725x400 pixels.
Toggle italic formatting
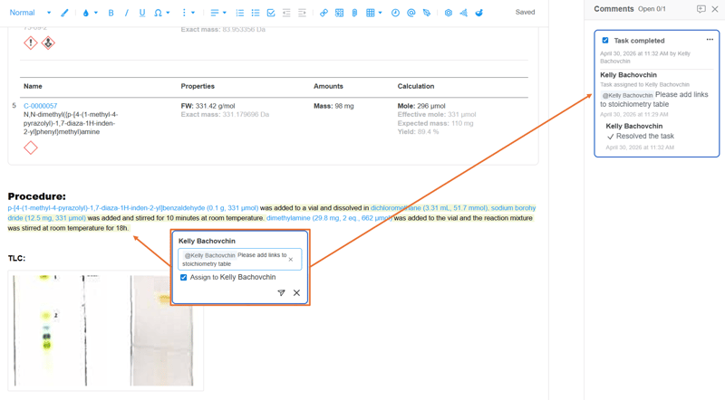tap(127, 13)
